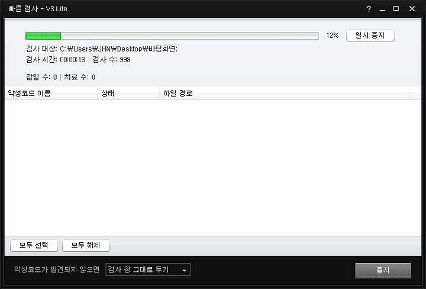Viewport: 426px width, 289px height.
Task: Click the 치료 수: 0 text
Action: [80, 77]
